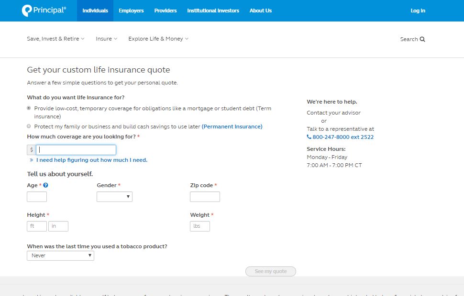Select the Permanent Insurance radio option

point(29,126)
